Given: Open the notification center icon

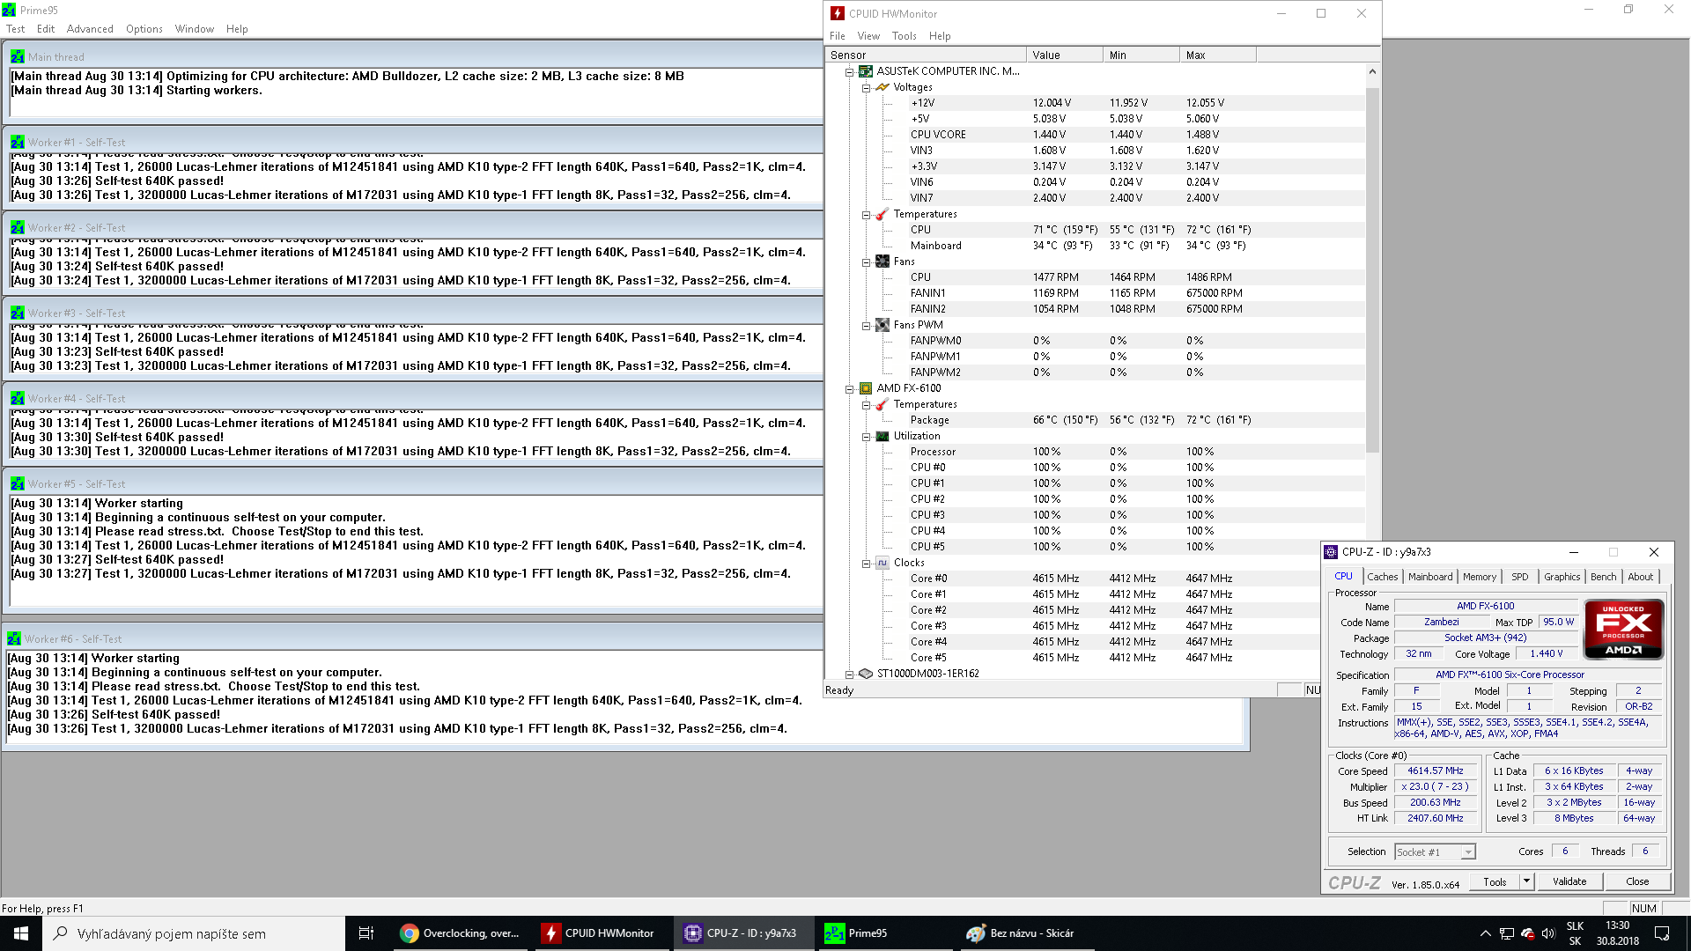Looking at the screenshot, I should 1662,933.
